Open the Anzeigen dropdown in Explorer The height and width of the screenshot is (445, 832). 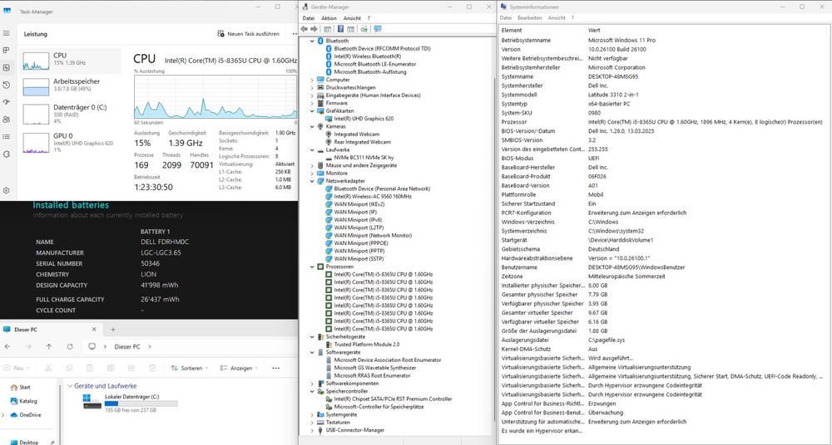[240, 368]
